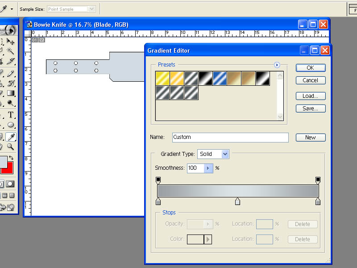357x268 pixels.
Task: Select the Eyedropper tool in toolbox
Action: coord(11,137)
